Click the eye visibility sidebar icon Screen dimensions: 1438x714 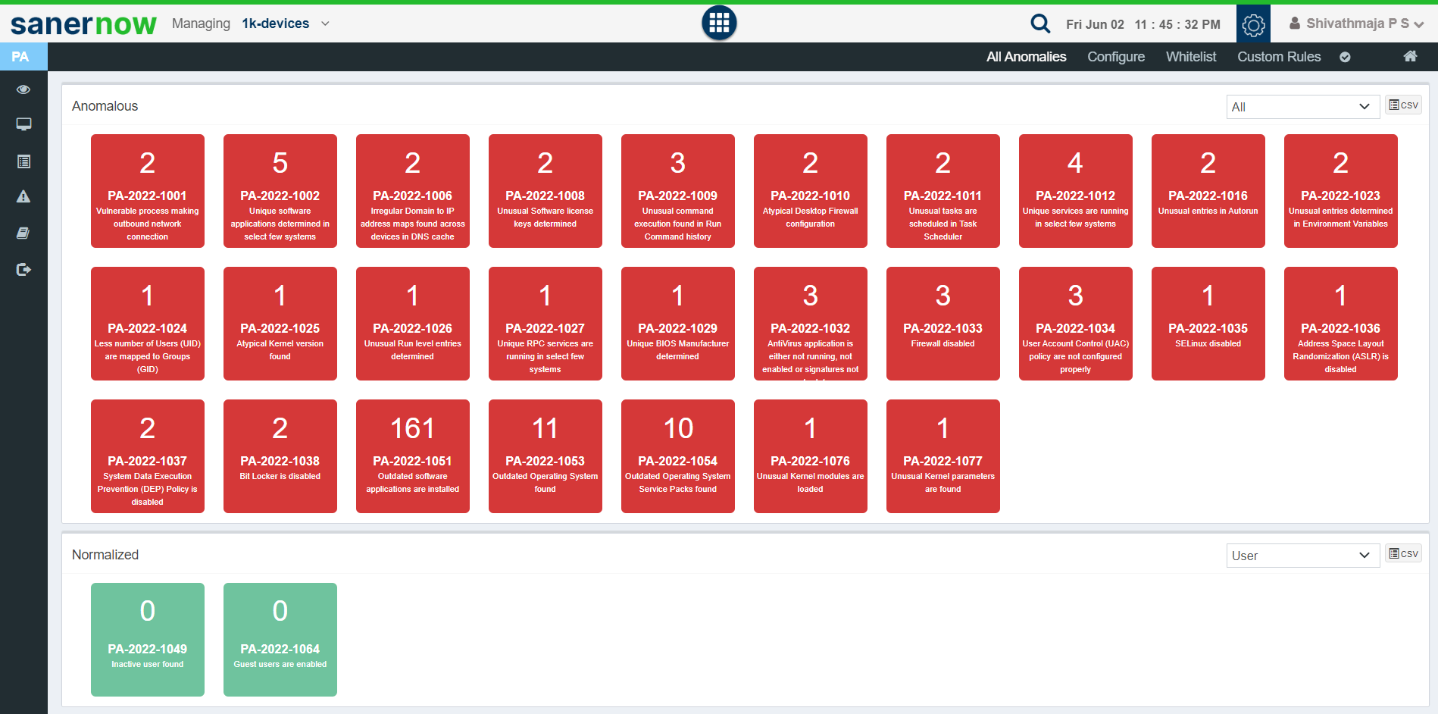point(23,89)
